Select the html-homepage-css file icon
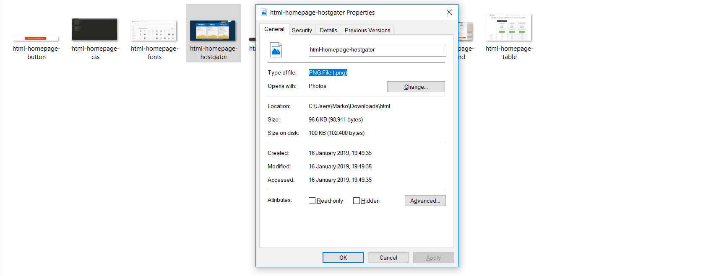The height and width of the screenshot is (276, 711). pos(94,29)
